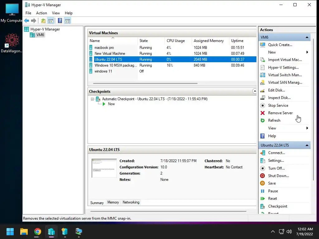Click the Back arrow toolbar icon

click(x=26, y=21)
